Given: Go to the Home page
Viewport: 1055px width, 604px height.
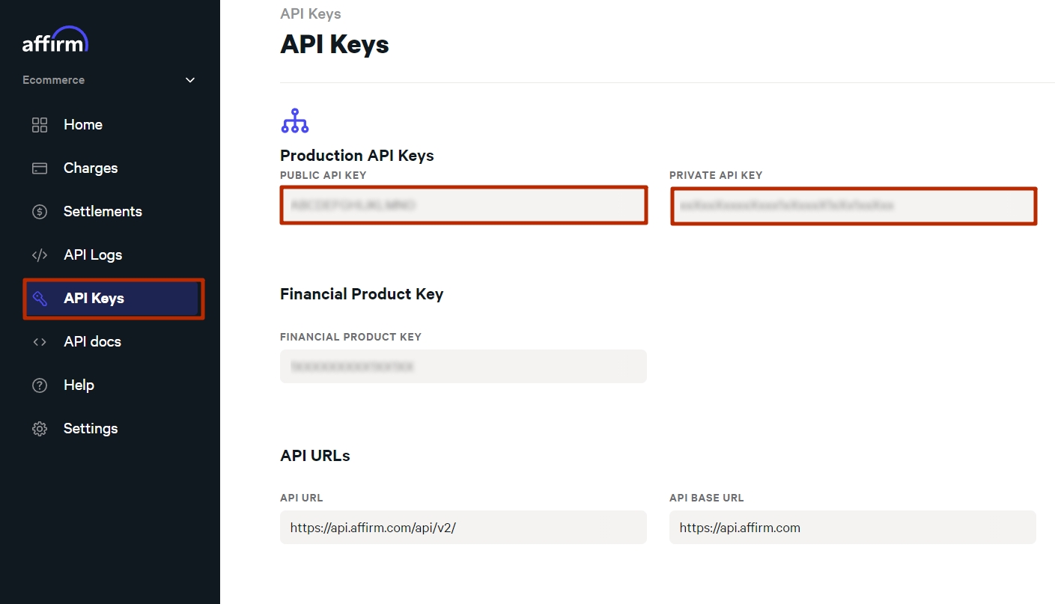Looking at the screenshot, I should pyautogui.click(x=83, y=125).
